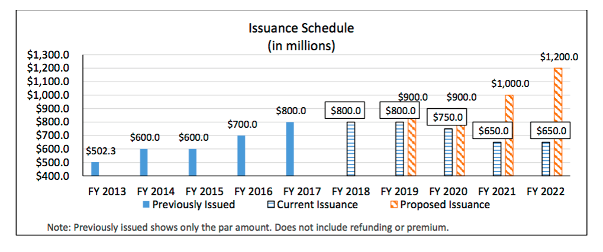Click the $1,200.0 data label

pyautogui.click(x=559, y=57)
